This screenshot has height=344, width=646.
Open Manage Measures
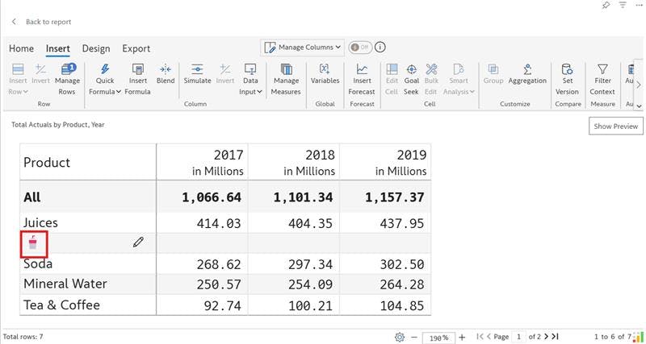tap(286, 80)
